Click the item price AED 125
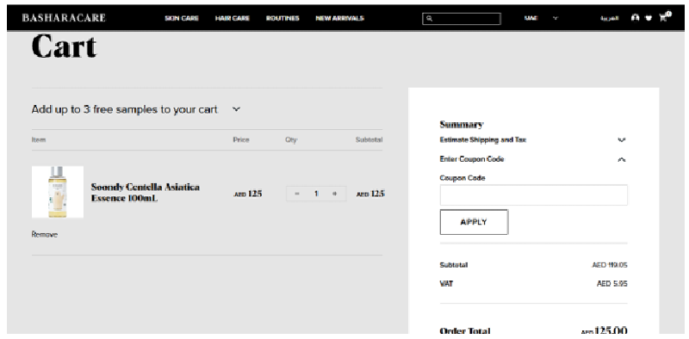 pos(247,194)
